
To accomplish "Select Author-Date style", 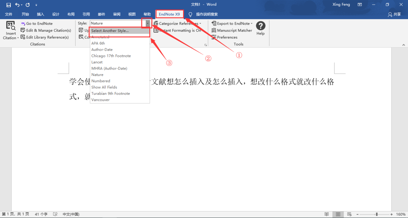I will point(120,49).
